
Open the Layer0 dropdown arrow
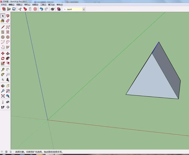click(84, 9)
